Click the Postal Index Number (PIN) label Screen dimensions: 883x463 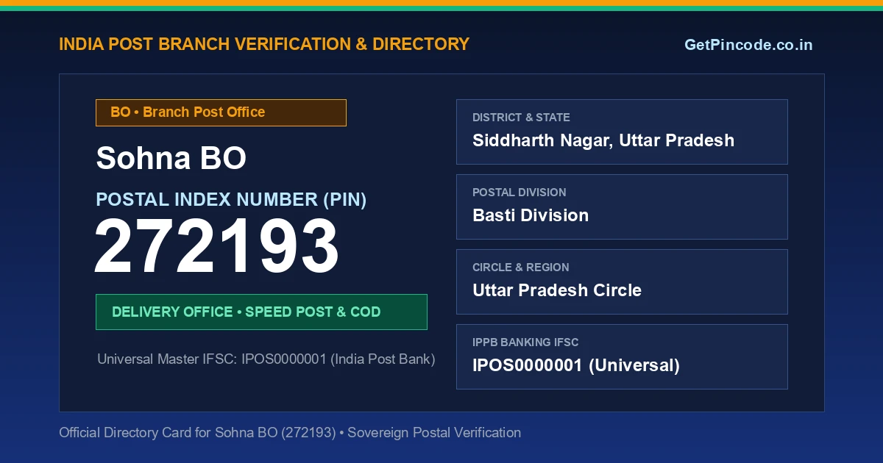tap(231, 199)
